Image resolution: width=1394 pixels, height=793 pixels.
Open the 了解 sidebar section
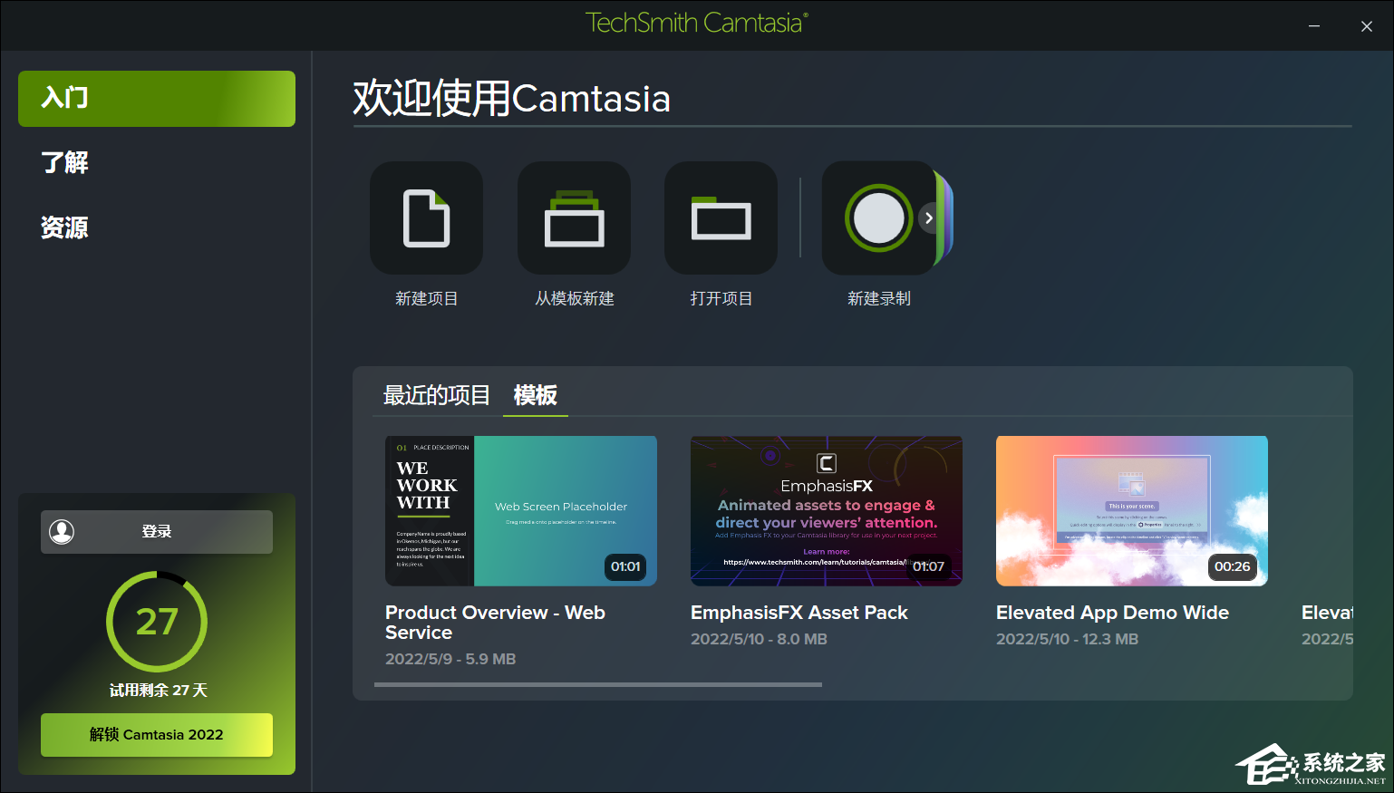[x=65, y=163]
